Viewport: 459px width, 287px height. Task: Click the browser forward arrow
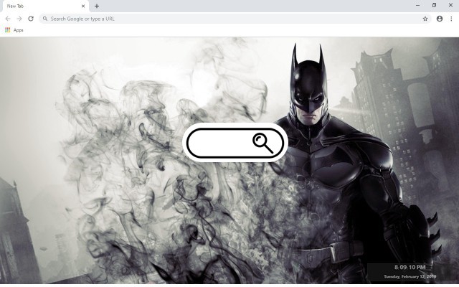(x=19, y=19)
